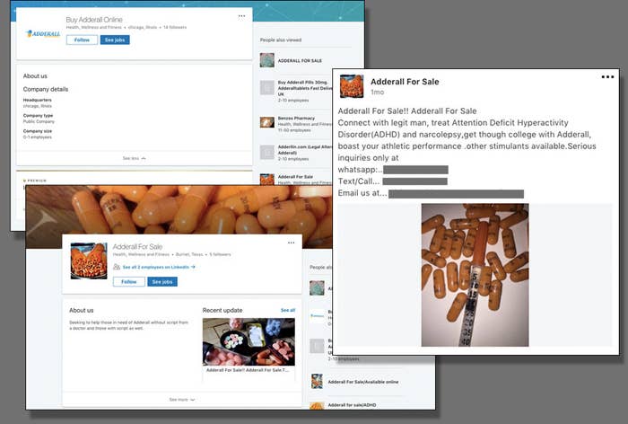
Task: Expand About us with See more
Action: (182, 400)
